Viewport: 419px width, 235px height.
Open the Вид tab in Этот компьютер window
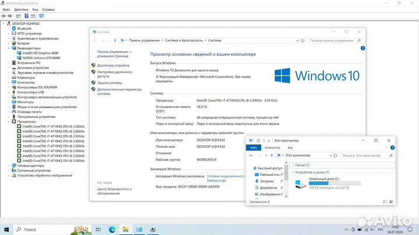pos(290,147)
